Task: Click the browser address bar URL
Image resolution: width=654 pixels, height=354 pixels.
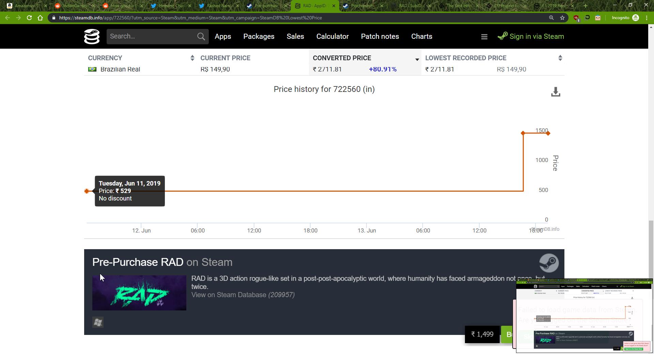Action: click(190, 18)
